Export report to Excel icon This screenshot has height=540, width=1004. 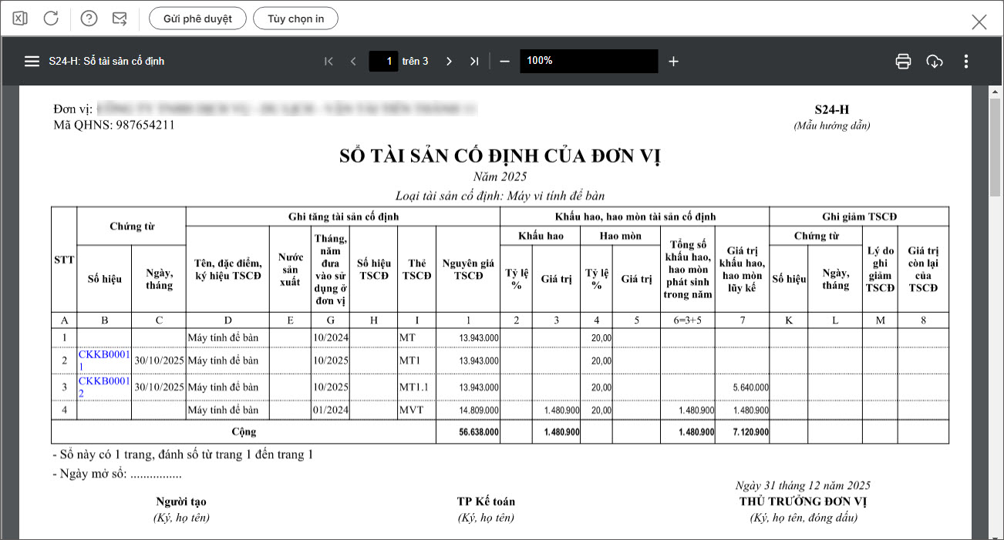(20, 18)
